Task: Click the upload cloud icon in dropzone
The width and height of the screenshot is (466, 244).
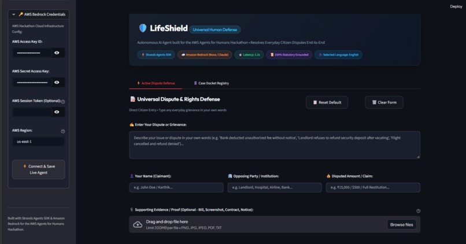Action: click(x=138, y=225)
